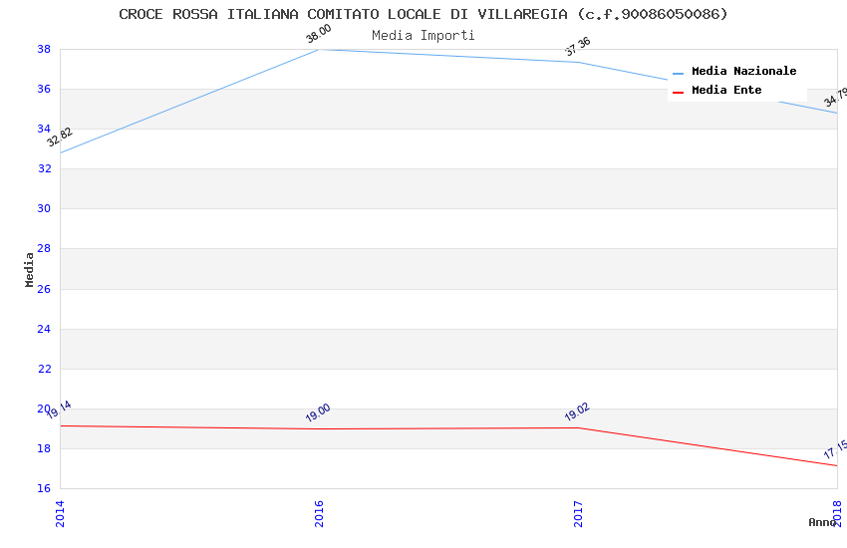This screenshot has height=548, width=847.
Task: Click the data label 19.14
Action: (59, 410)
